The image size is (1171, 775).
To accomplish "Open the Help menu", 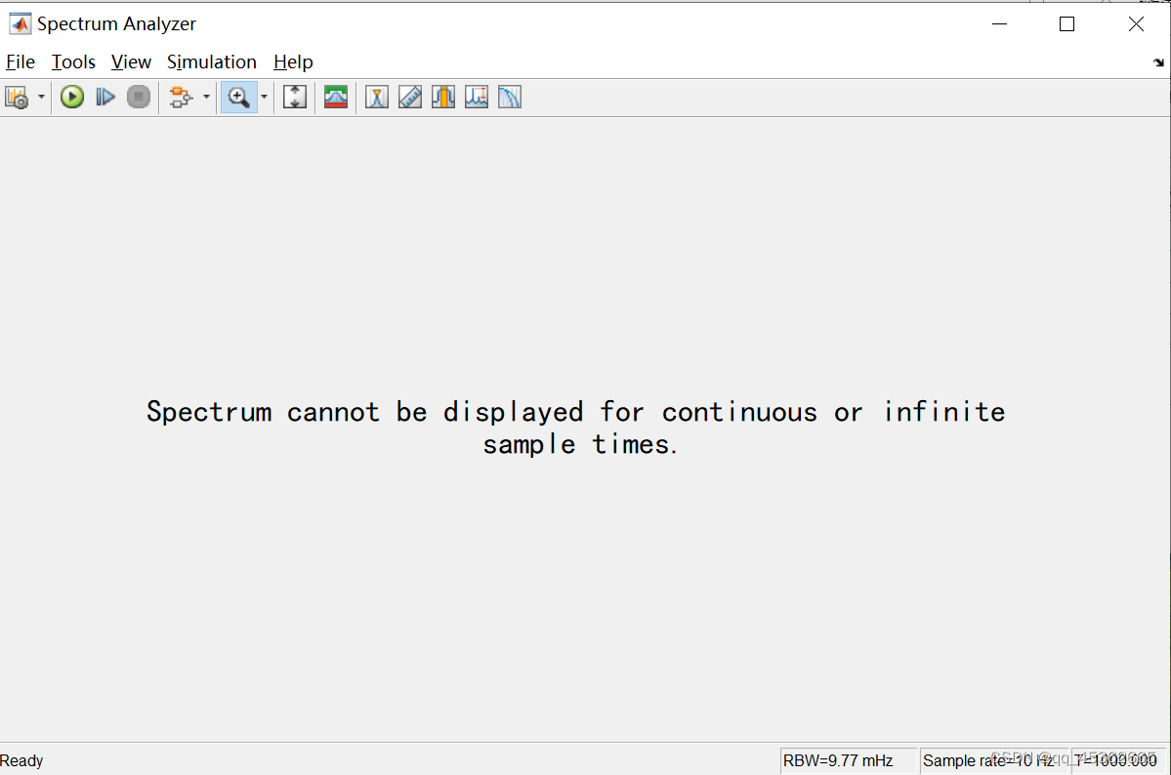I will click(293, 61).
